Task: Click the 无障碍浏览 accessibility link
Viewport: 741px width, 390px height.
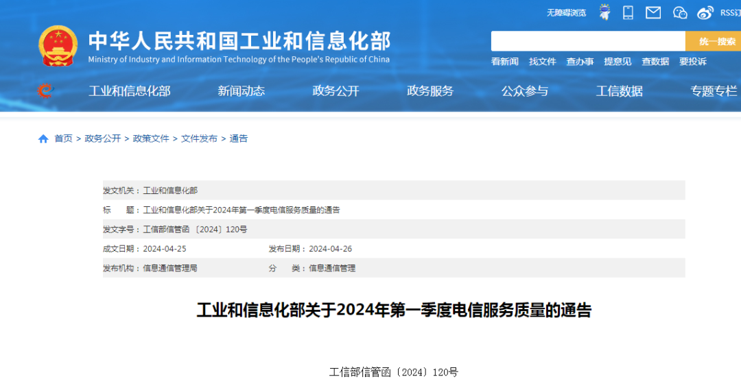Action: click(x=566, y=12)
